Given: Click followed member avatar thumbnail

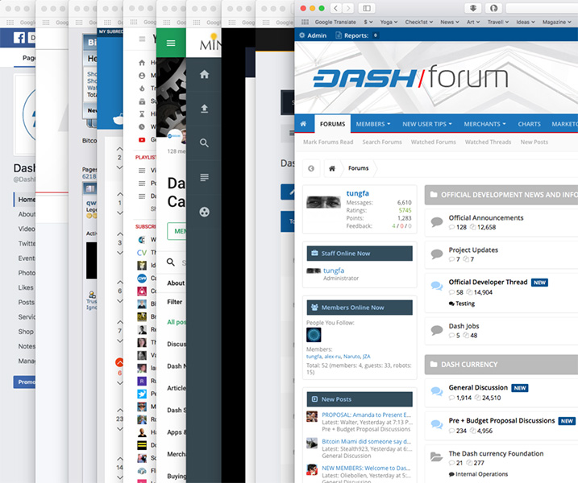Looking at the screenshot, I should coord(314,335).
